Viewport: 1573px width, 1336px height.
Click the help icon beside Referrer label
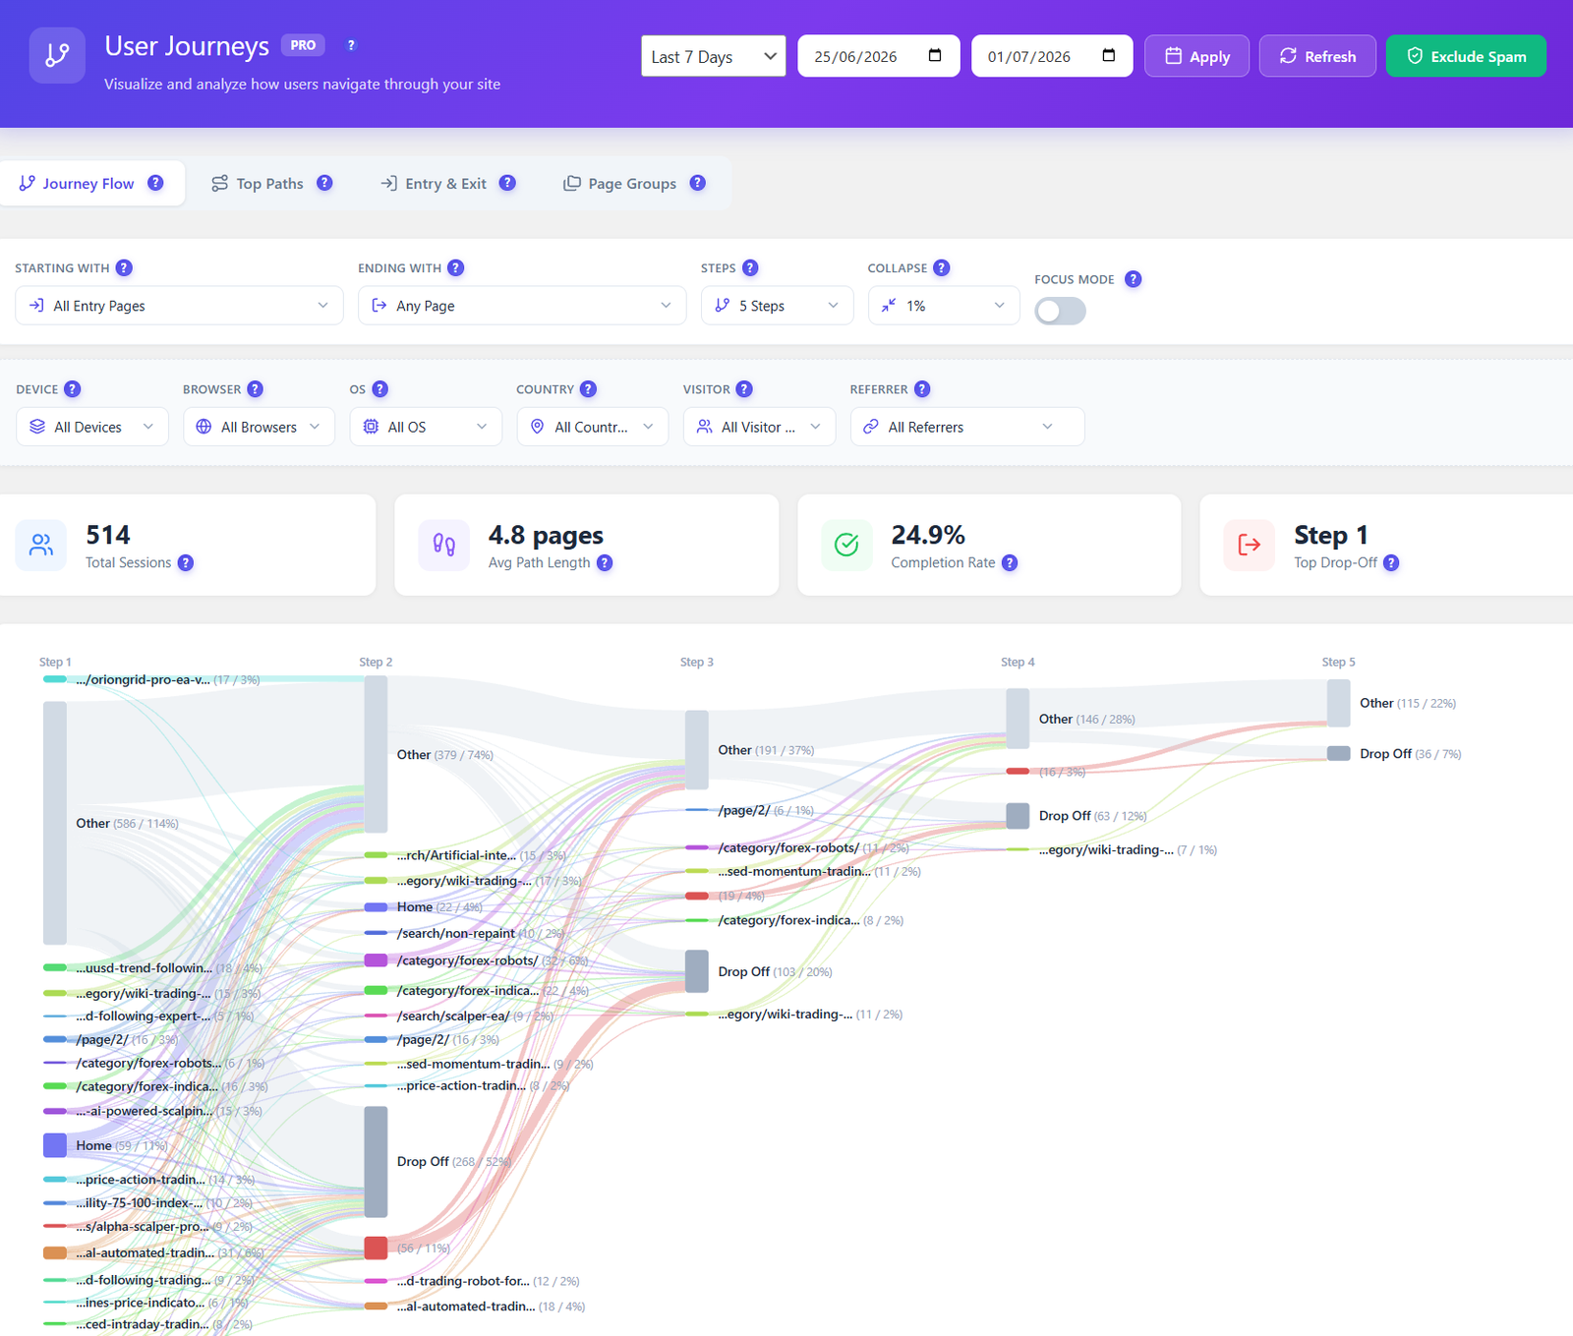922,389
